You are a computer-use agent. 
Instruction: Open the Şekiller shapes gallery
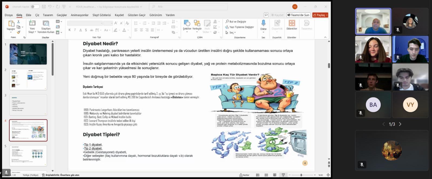(x=187, y=24)
